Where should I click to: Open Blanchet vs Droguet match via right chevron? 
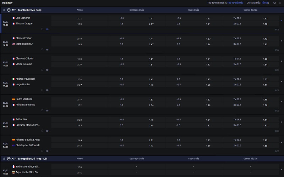tap(281, 21)
